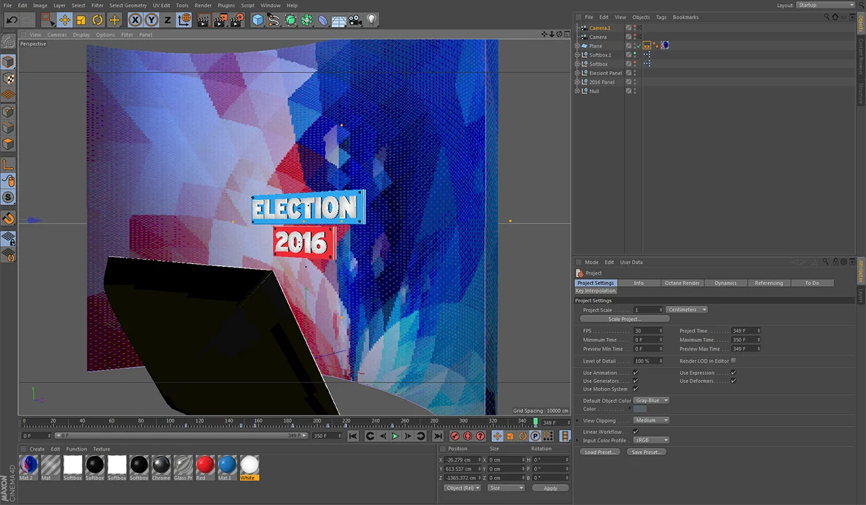Screen dimensions: 866x505
Task: Select the Chrome material swatch
Action: pyautogui.click(x=161, y=464)
